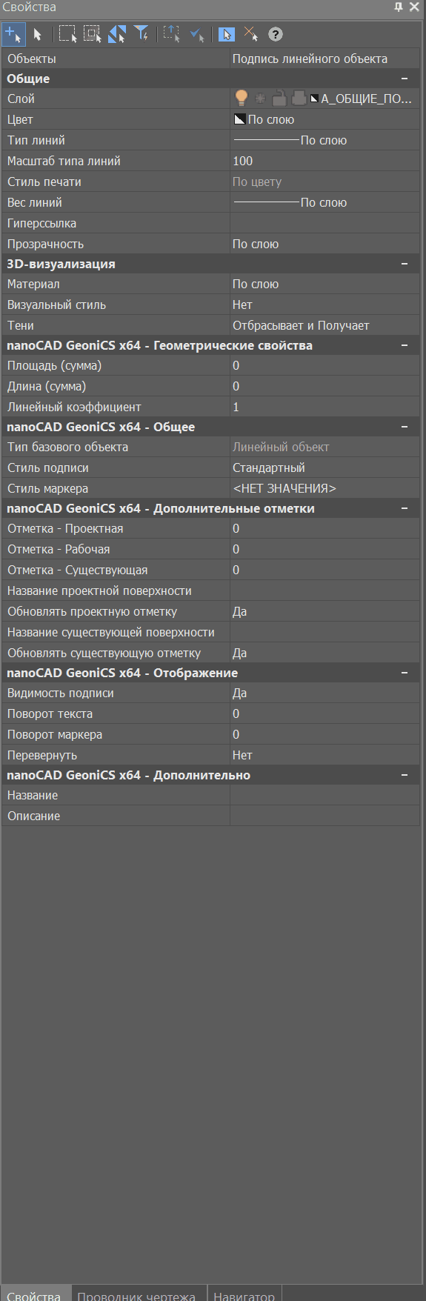The height and width of the screenshot is (1301, 426).
Task: Collapse the 3D-визуализация section
Action: pos(405,264)
